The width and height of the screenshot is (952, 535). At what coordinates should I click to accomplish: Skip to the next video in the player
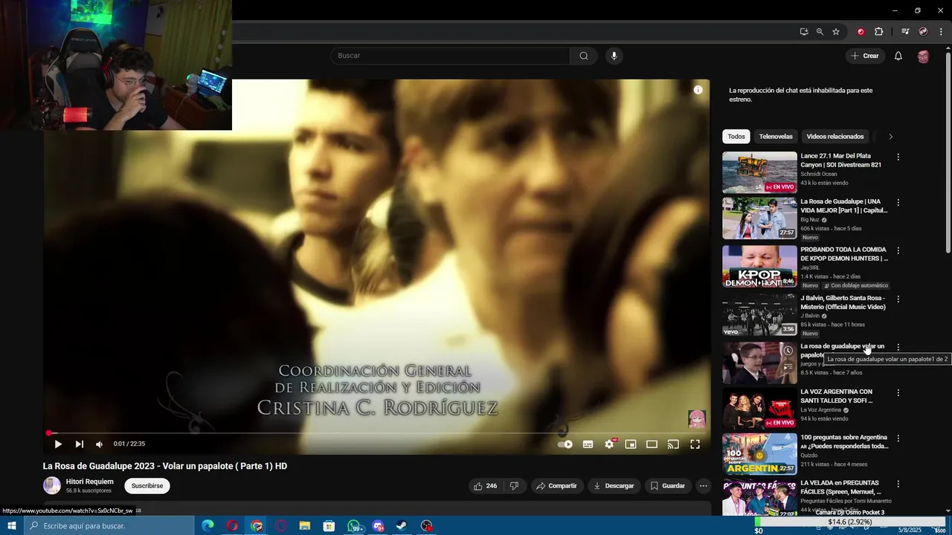[x=79, y=444]
